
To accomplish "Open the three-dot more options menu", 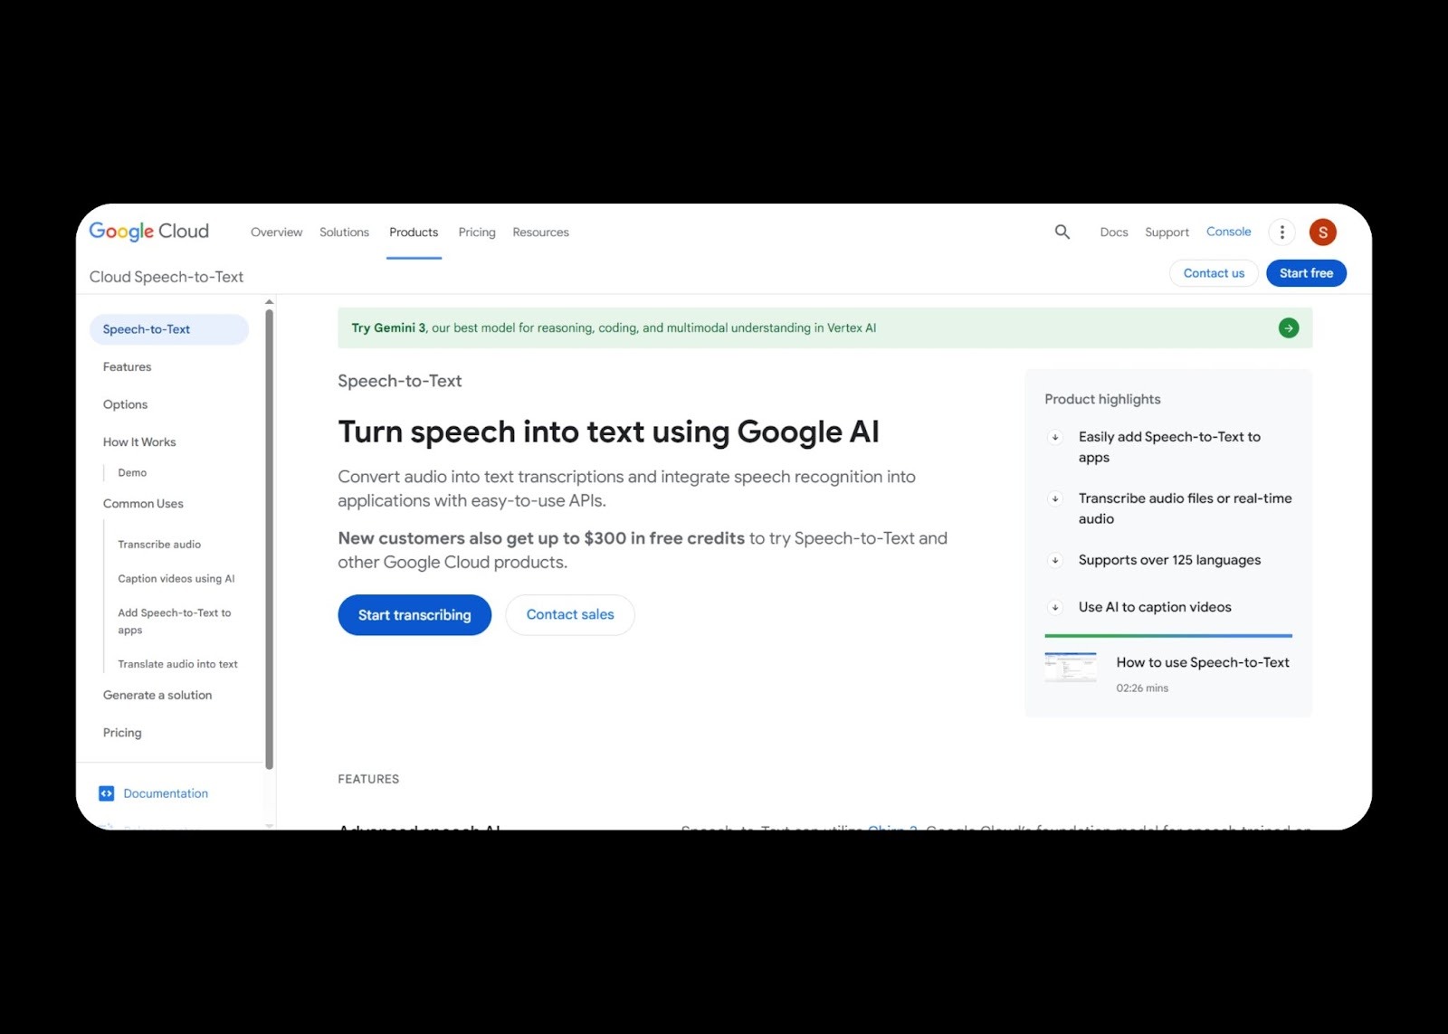I will coord(1281,232).
